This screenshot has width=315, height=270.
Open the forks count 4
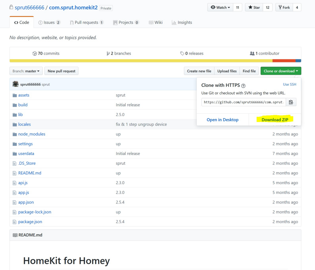[x=297, y=8]
